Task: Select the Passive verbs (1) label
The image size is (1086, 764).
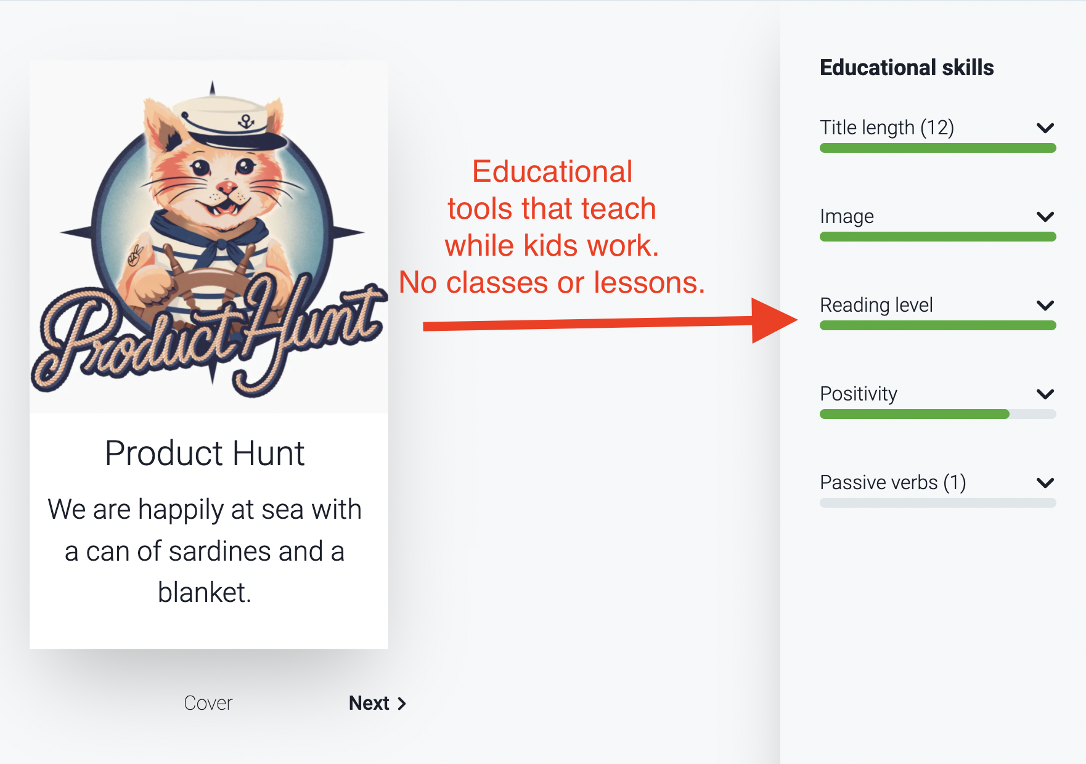Action: pyautogui.click(x=893, y=482)
